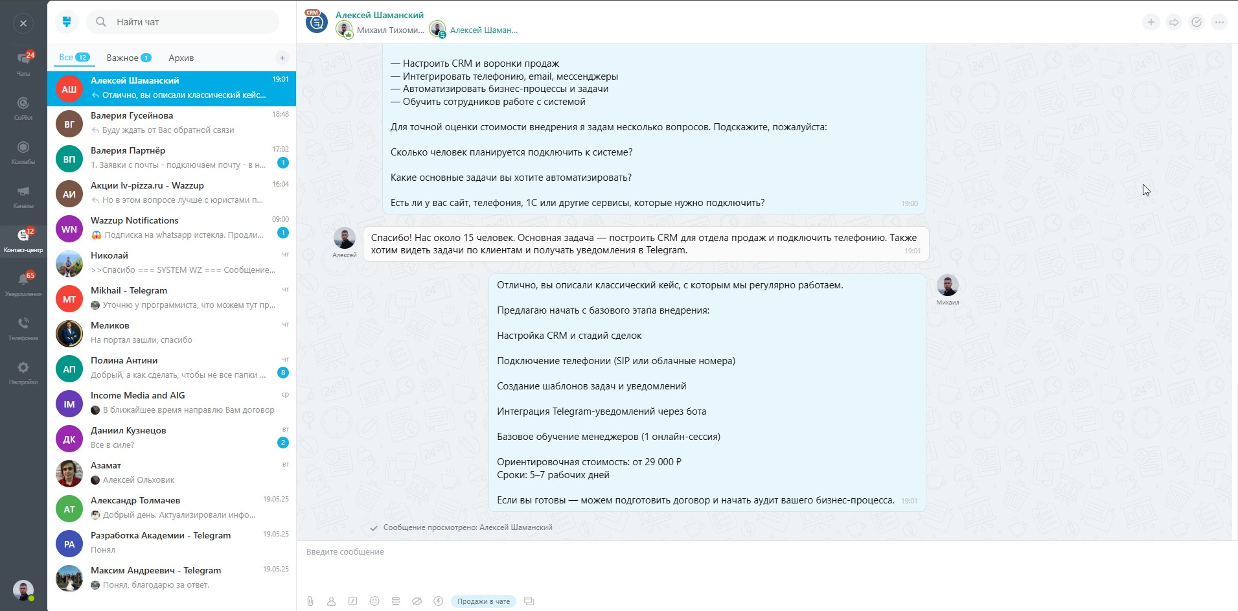Click the Найти чат search field
This screenshot has height=611, width=1238.
pyautogui.click(x=183, y=22)
